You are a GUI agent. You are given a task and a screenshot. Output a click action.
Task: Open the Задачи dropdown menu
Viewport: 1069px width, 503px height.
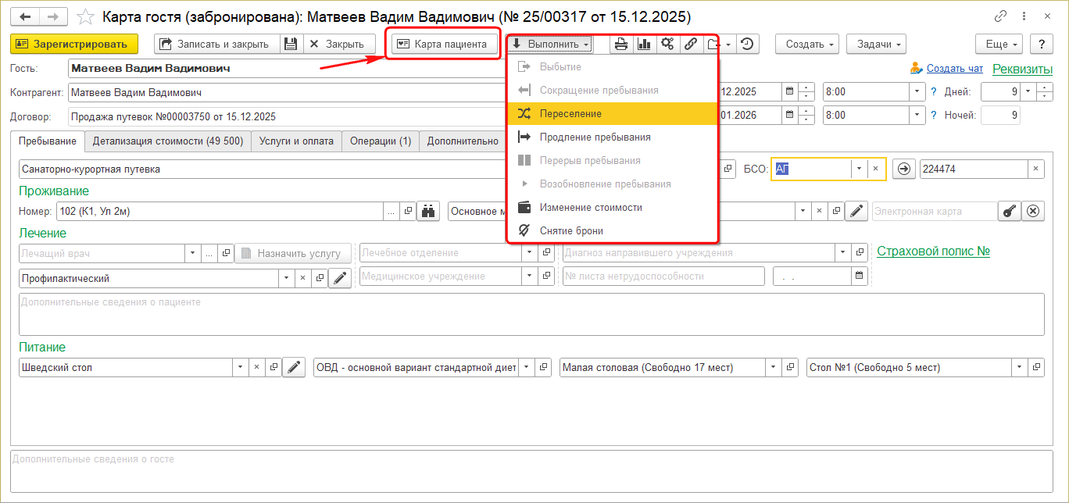tap(875, 45)
